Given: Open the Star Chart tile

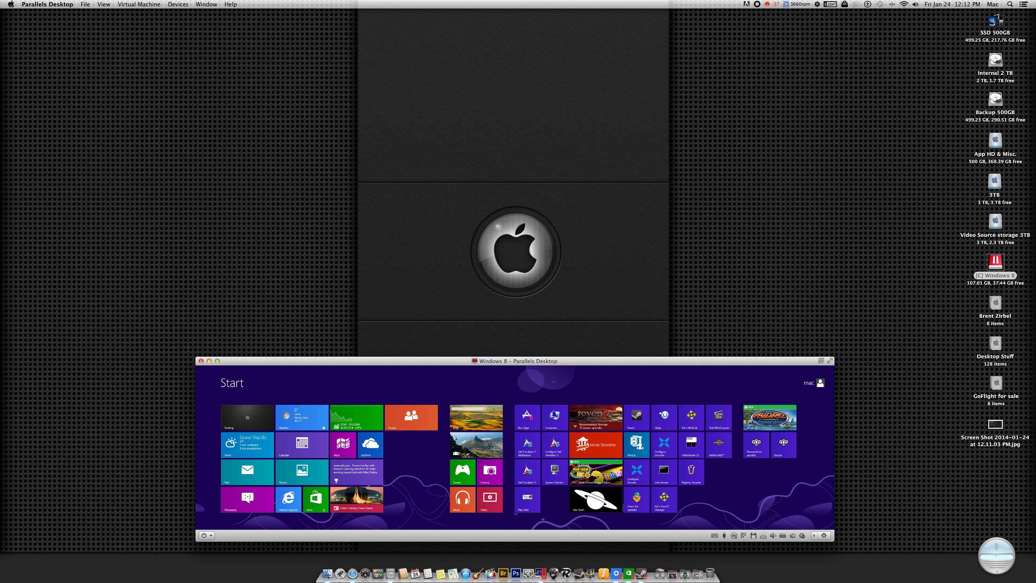Looking at the screenshot, I should point(596,500).
